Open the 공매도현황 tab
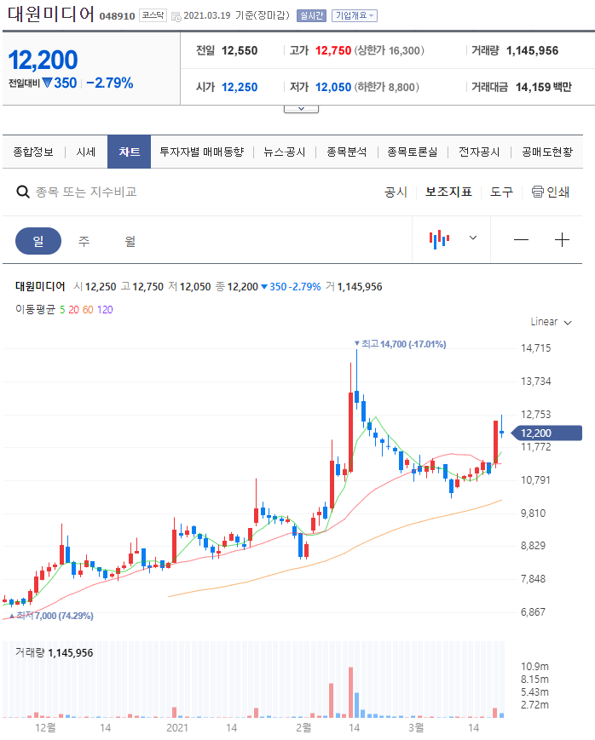 click(x=546, y=152)
